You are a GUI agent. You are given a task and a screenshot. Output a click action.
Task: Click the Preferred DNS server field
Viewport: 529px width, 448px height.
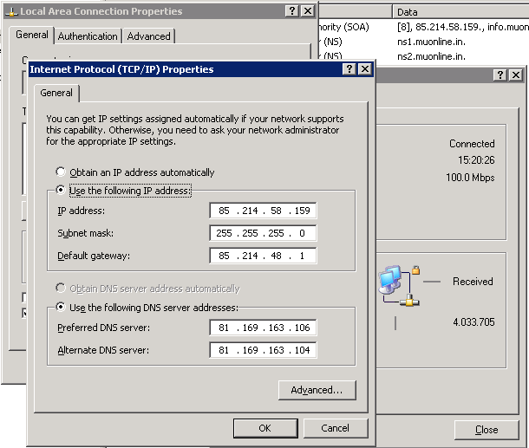(263, 328)
